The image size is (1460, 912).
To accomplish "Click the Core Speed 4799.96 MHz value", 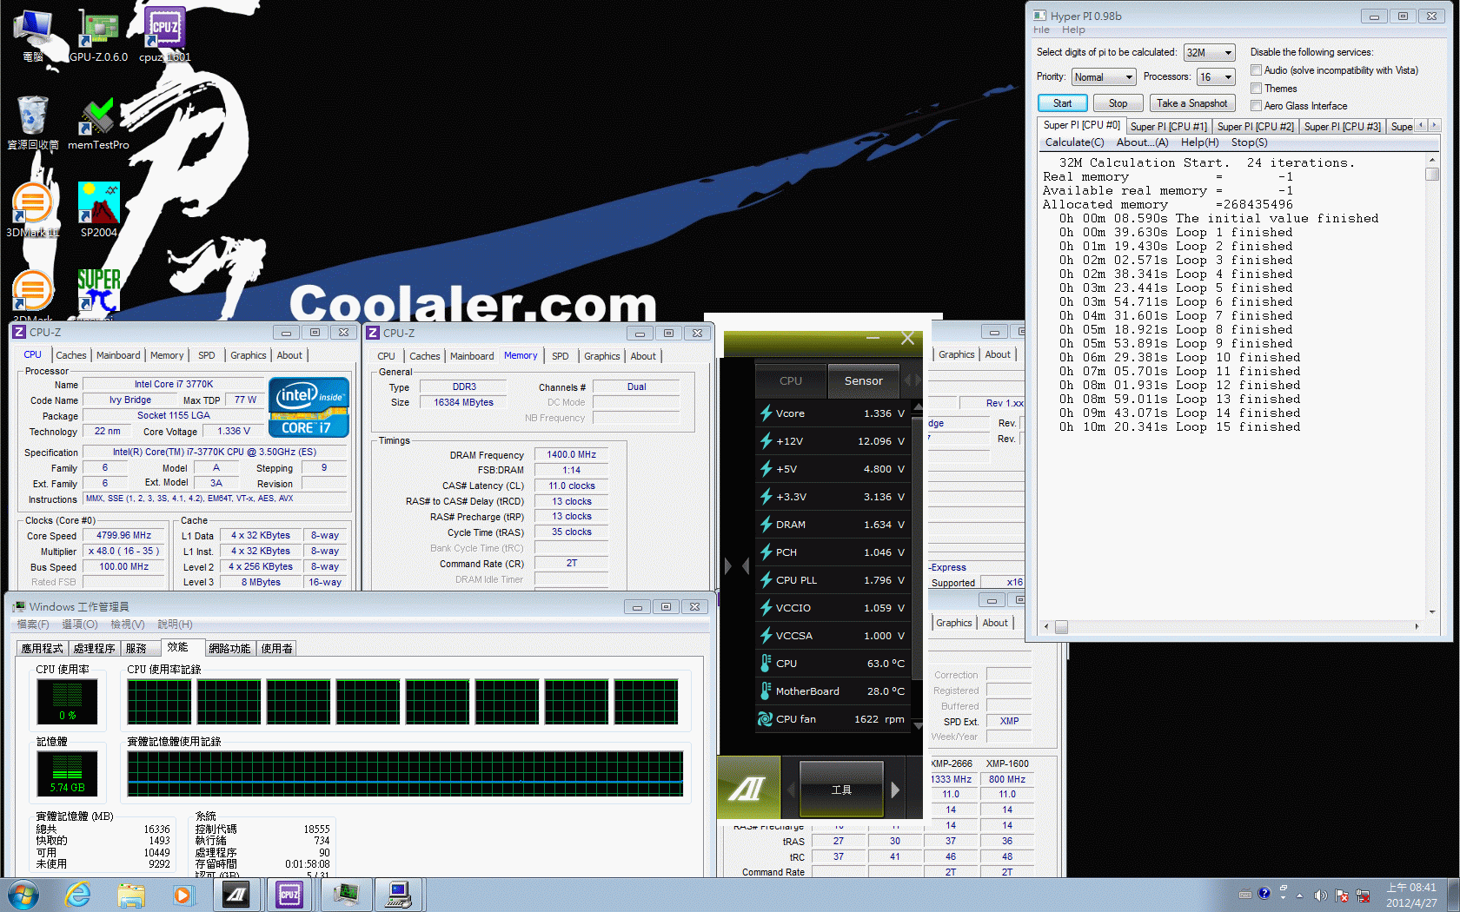I will 123,536.
